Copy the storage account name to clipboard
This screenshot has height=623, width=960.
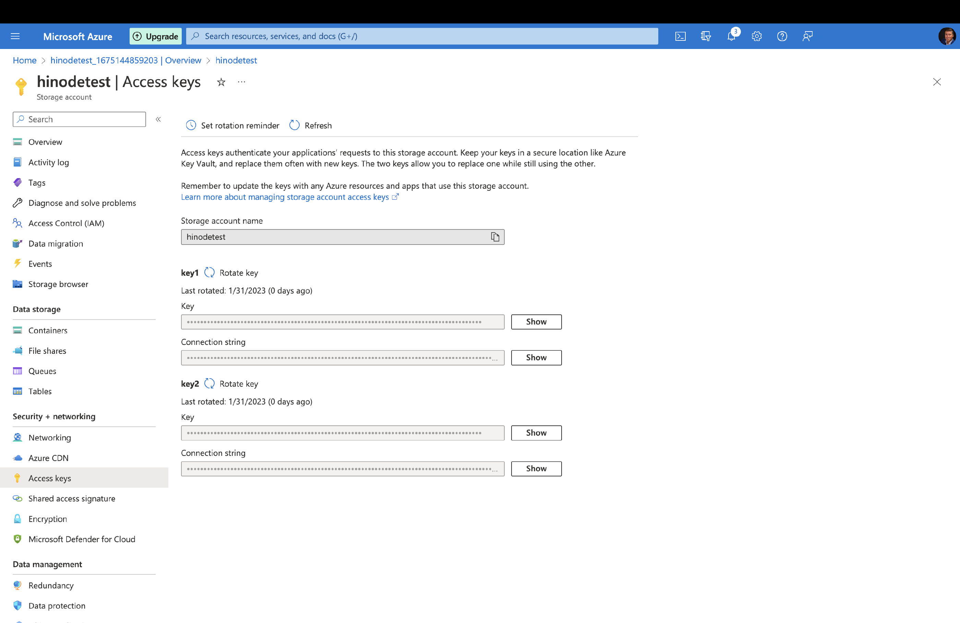(495, 237)
